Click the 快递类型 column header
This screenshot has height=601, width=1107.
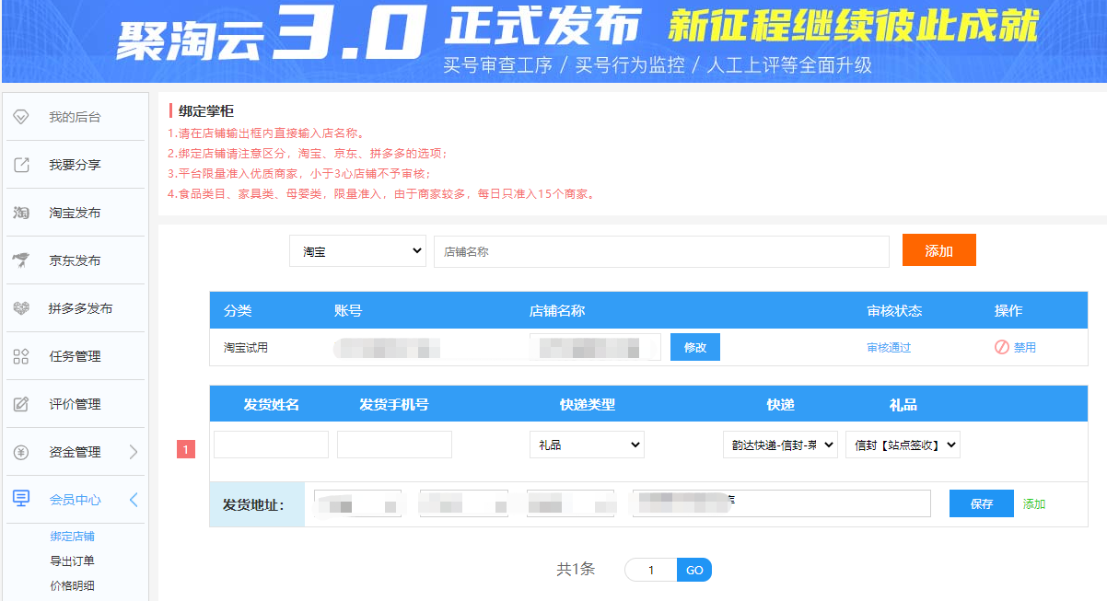pos(587,405)
